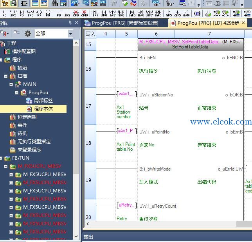Insert closed contact F6 icon

click(22, 13)
